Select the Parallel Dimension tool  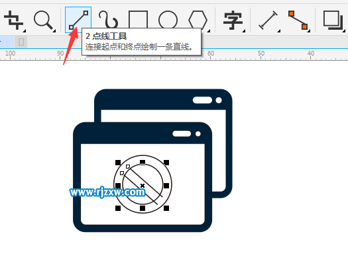tap(268, 20)
